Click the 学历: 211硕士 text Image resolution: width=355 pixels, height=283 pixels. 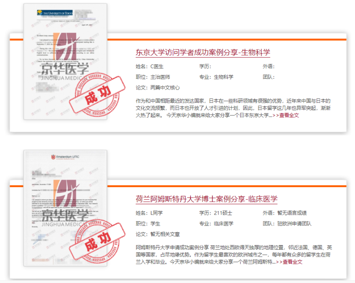point(216,213)
